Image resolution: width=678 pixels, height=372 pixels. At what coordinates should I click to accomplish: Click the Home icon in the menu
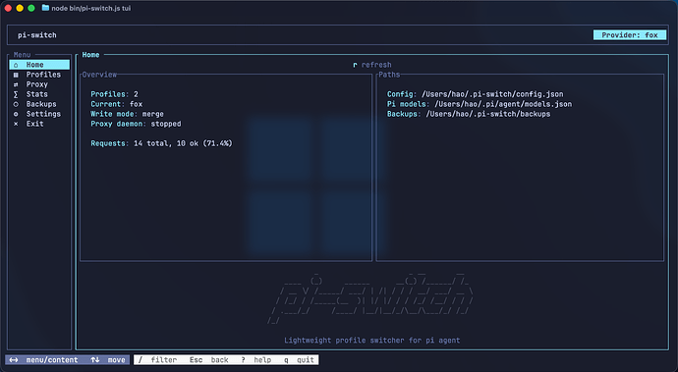(x=16, y=65)
